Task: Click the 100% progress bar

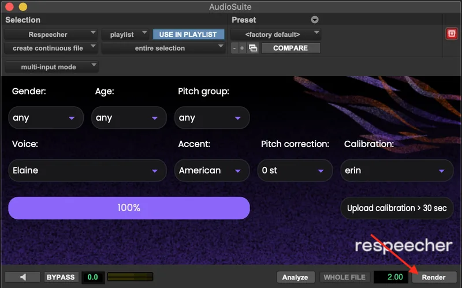Action: 129,208
